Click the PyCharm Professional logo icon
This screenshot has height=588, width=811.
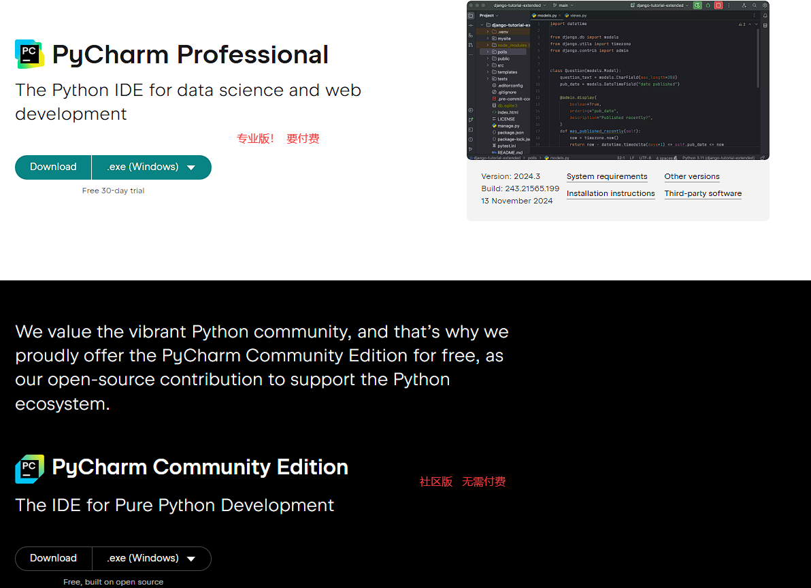(29, 54)
